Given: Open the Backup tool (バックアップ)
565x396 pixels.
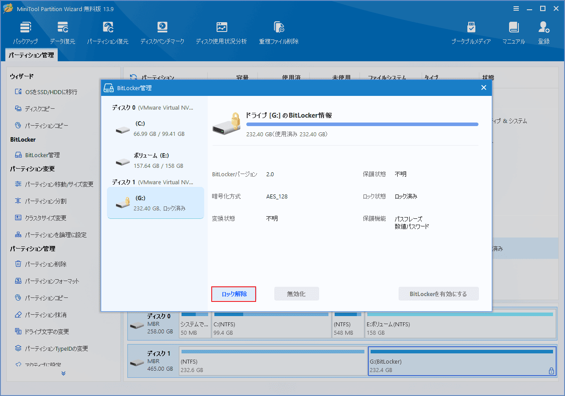Looking at the screenshot, I should (25, 32).
